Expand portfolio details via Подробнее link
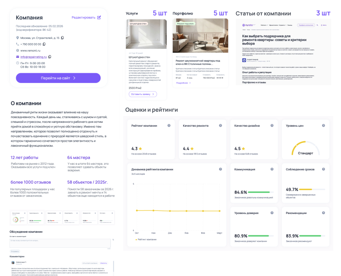The width and height of the screenshot is (341, 276). [183, 83]
